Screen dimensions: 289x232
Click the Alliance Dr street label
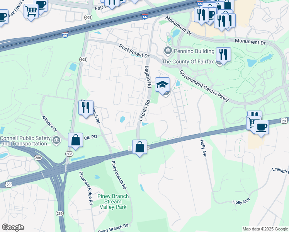[x=49, y=124]
